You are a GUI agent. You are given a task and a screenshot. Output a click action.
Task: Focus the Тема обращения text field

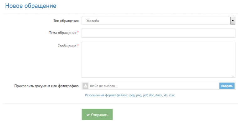point(158,33)
